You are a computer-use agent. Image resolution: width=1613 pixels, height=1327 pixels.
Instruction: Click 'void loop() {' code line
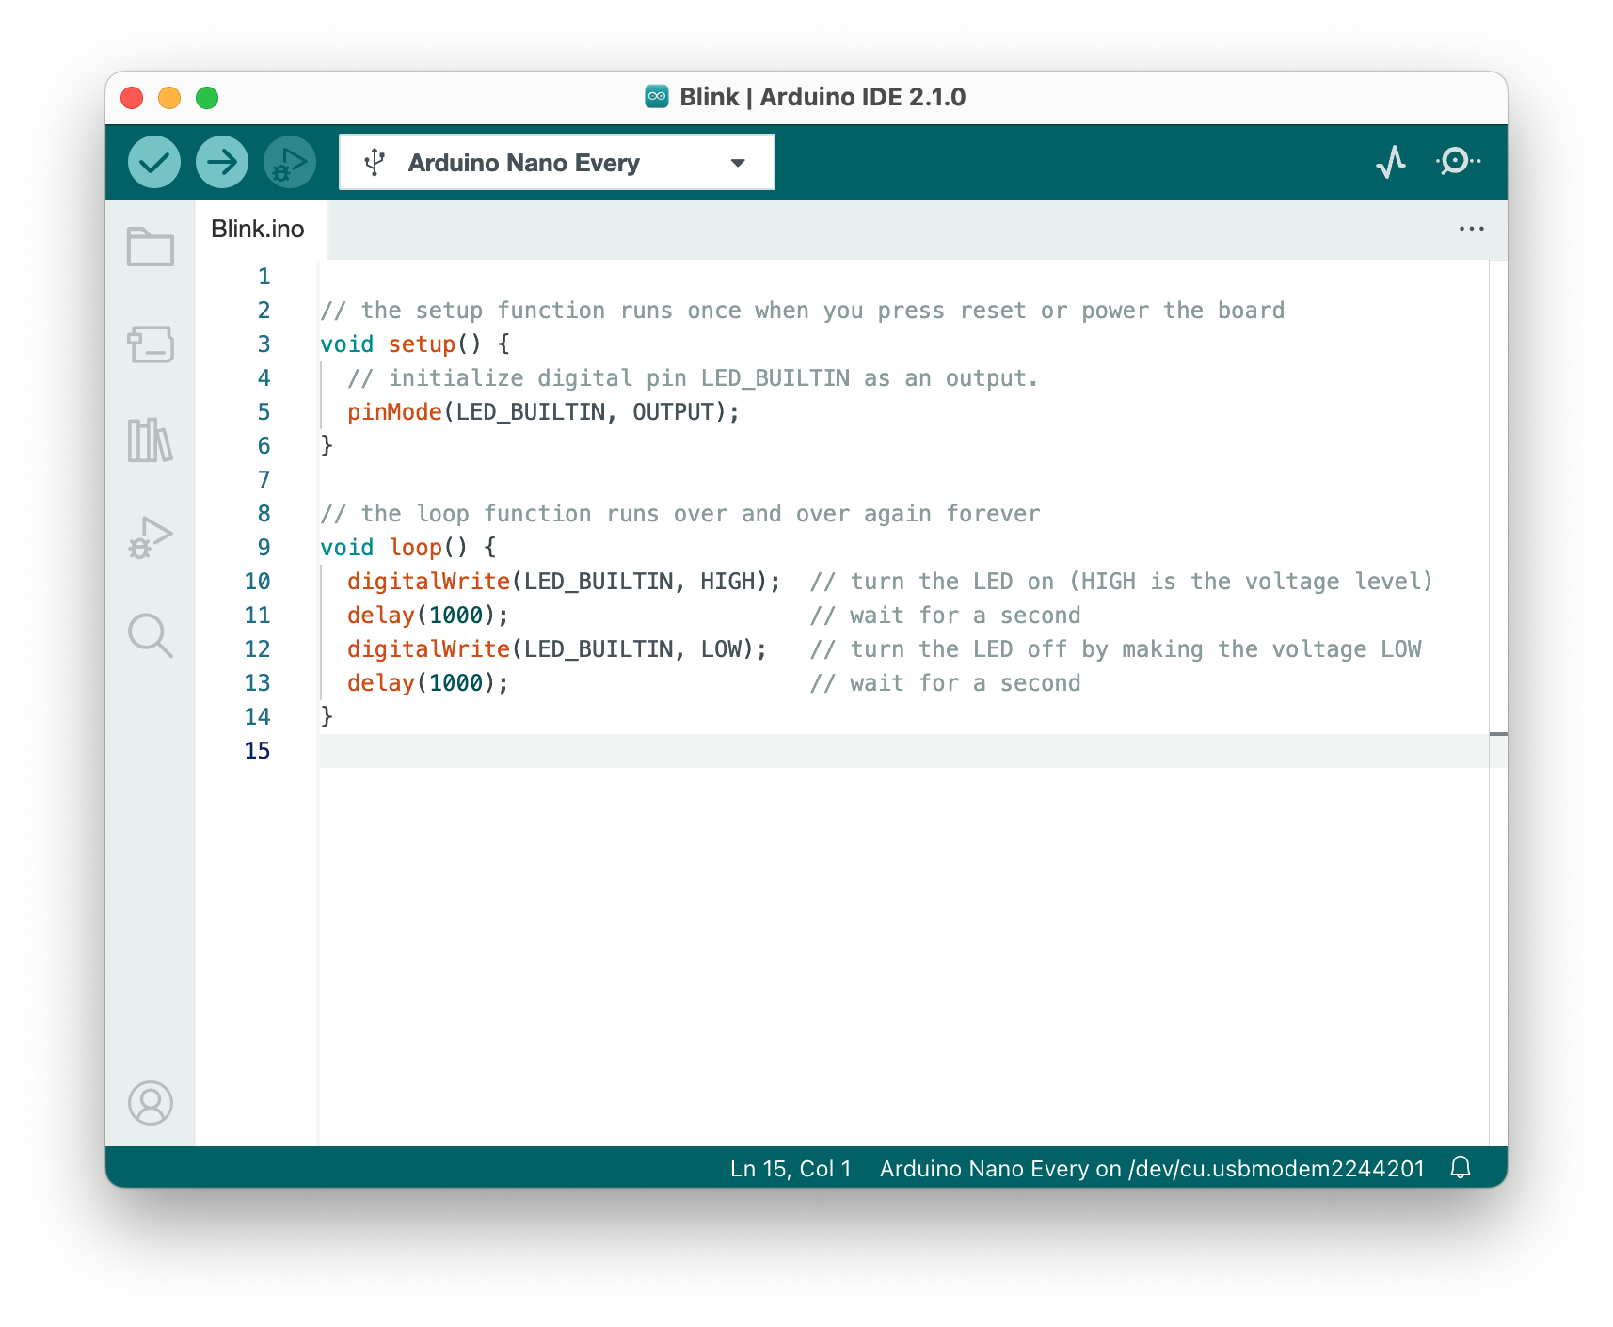pos(408,548)
